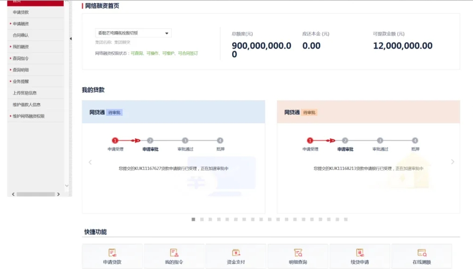Click step 4 circle in KUK11167627 loan card
Image resolution: width=473 pixels, height=269 pixels.
220,141
